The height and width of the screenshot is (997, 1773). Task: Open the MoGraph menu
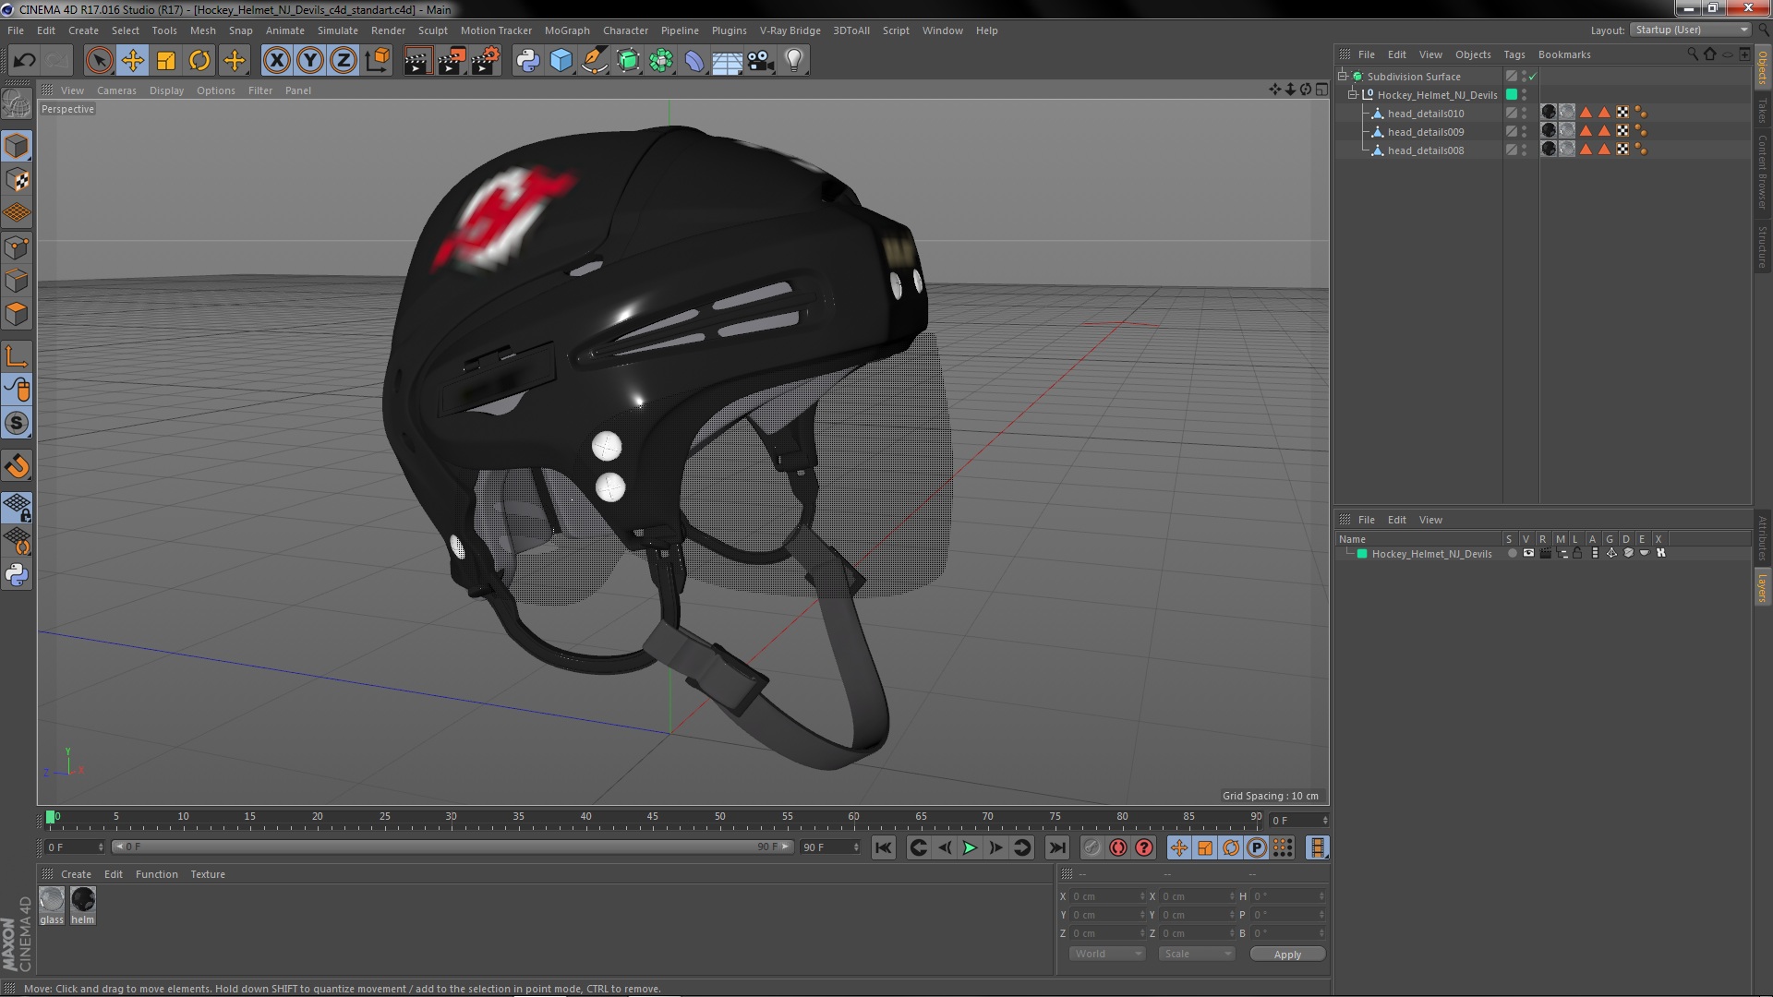tap(567, 30)
